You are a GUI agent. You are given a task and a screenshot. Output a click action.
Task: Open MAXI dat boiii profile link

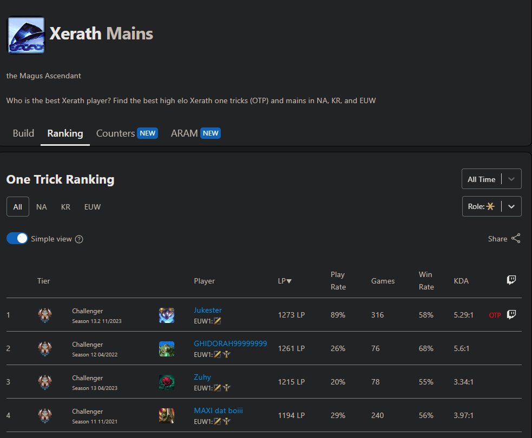tap(218, 410)
